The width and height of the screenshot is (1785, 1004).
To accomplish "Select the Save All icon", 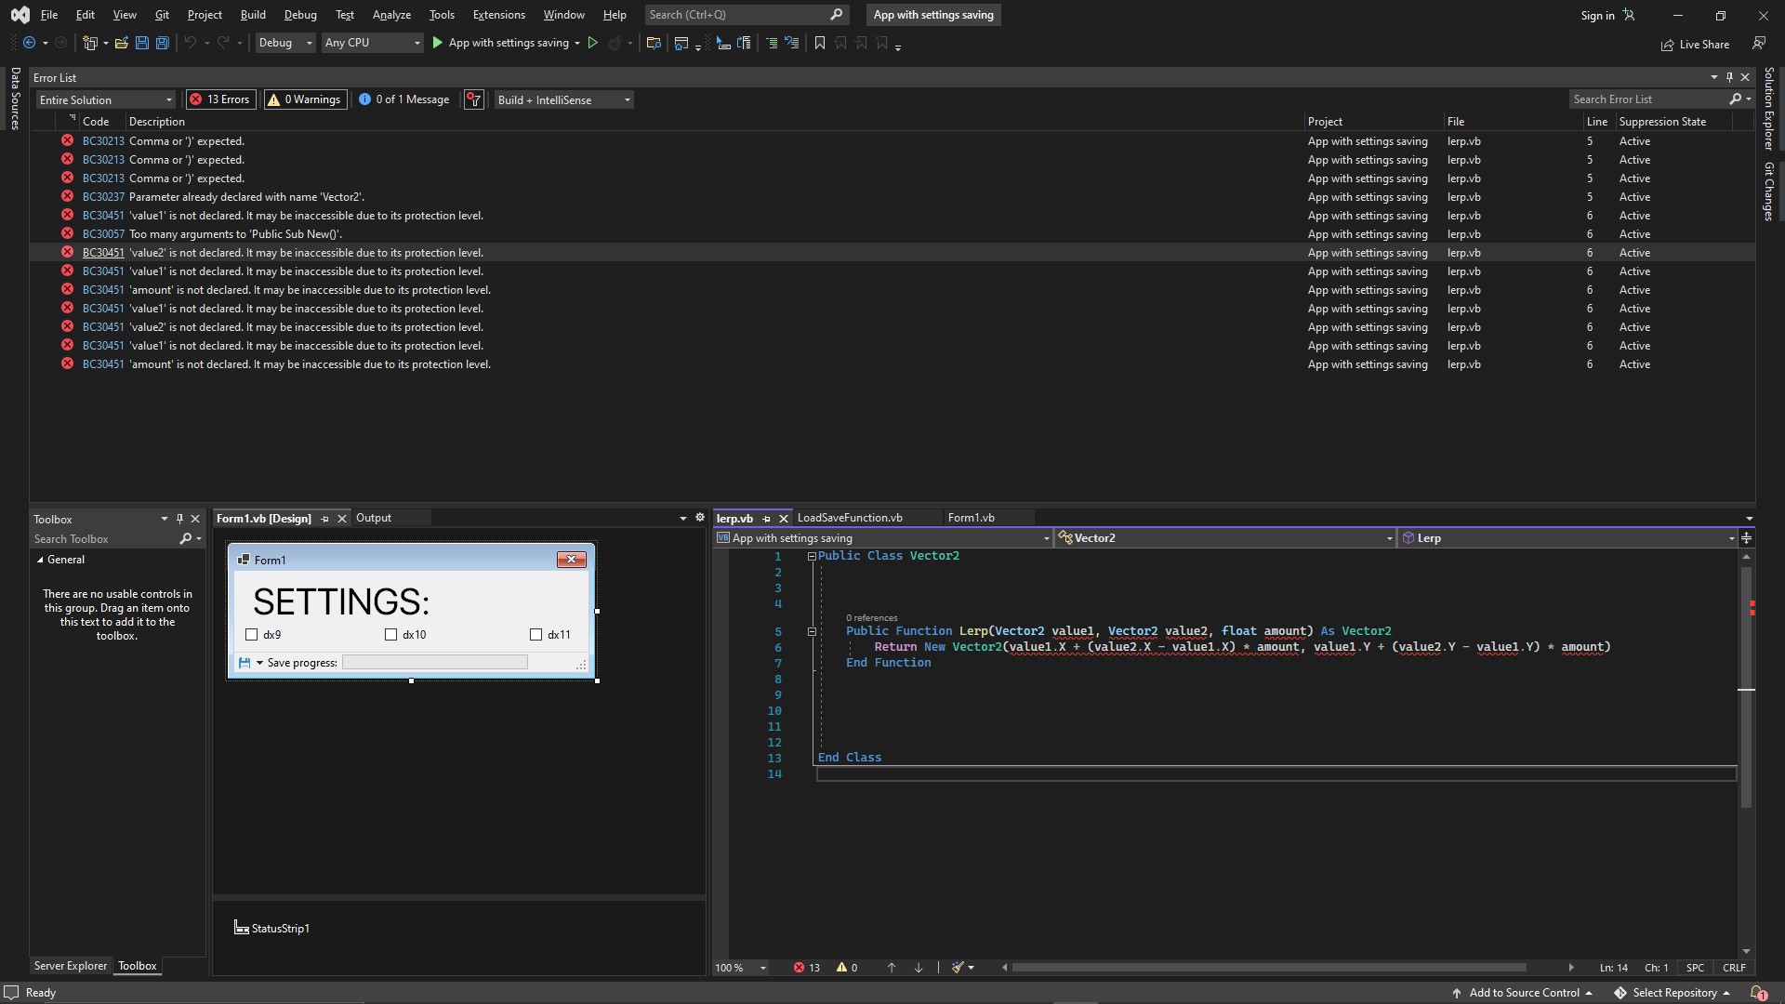I will [x=162, y=43].
